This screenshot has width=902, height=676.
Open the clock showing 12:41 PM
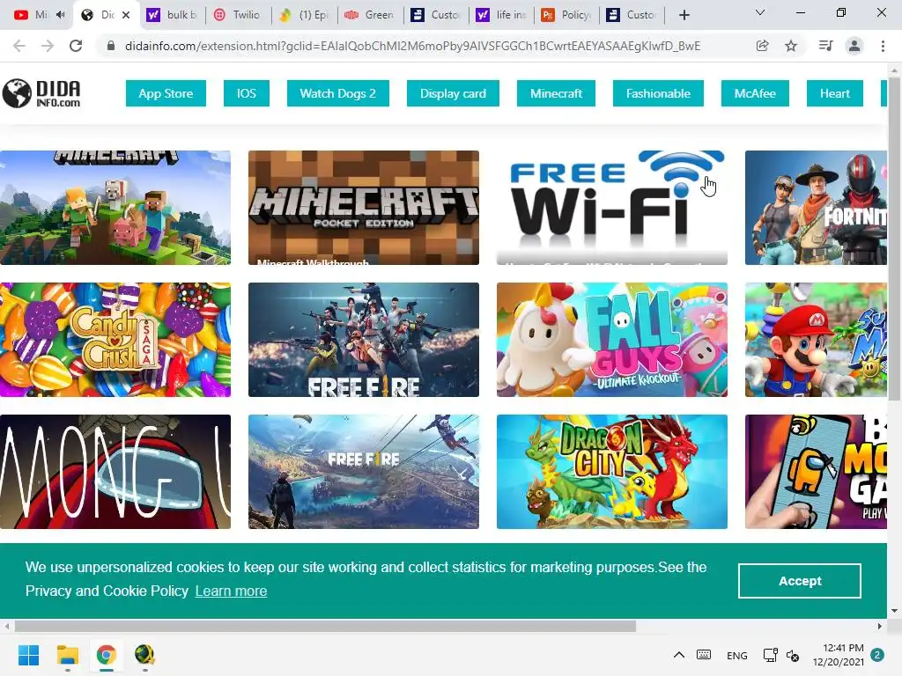pyautogui.click(x=839, y=655)
